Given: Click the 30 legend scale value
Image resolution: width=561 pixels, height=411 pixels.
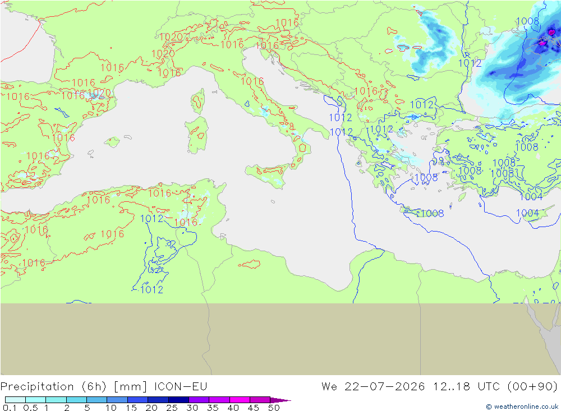Looking at the screenshot, I should pyautogui.click(x=192, y=408).
